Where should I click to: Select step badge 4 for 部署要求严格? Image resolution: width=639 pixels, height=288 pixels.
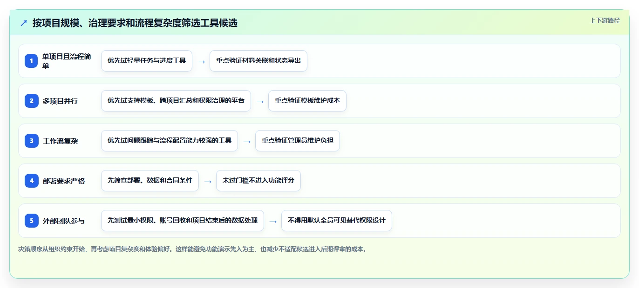click(31, 181)
